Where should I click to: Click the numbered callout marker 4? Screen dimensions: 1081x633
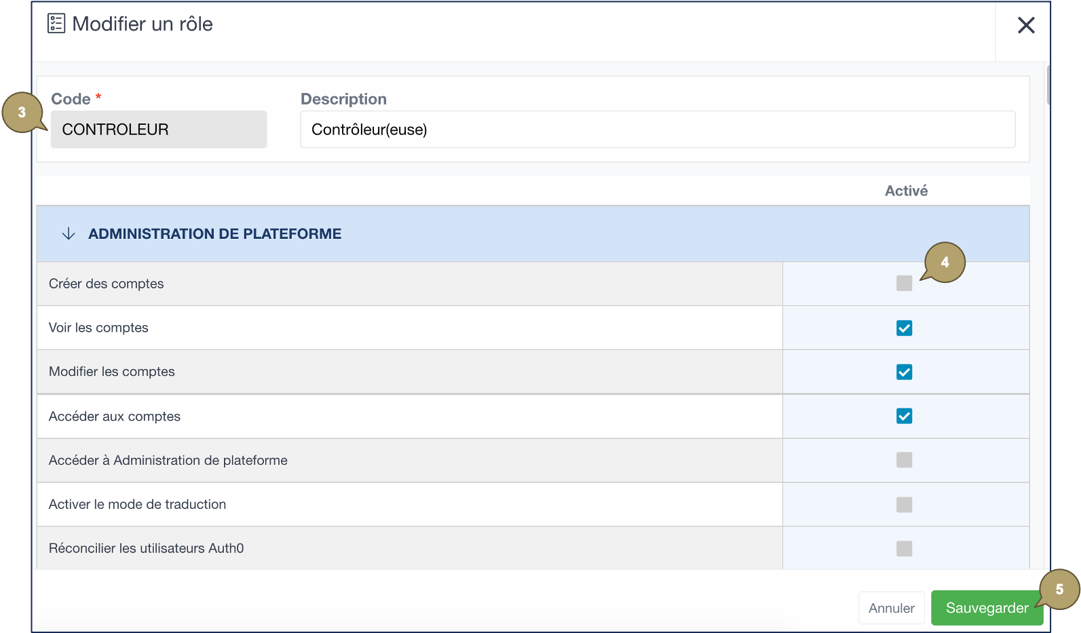[x=945, y=263]
